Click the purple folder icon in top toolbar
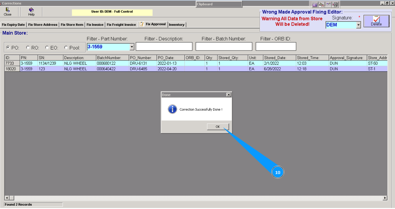This screenshot has height=209, width=395. pos(315,5)
